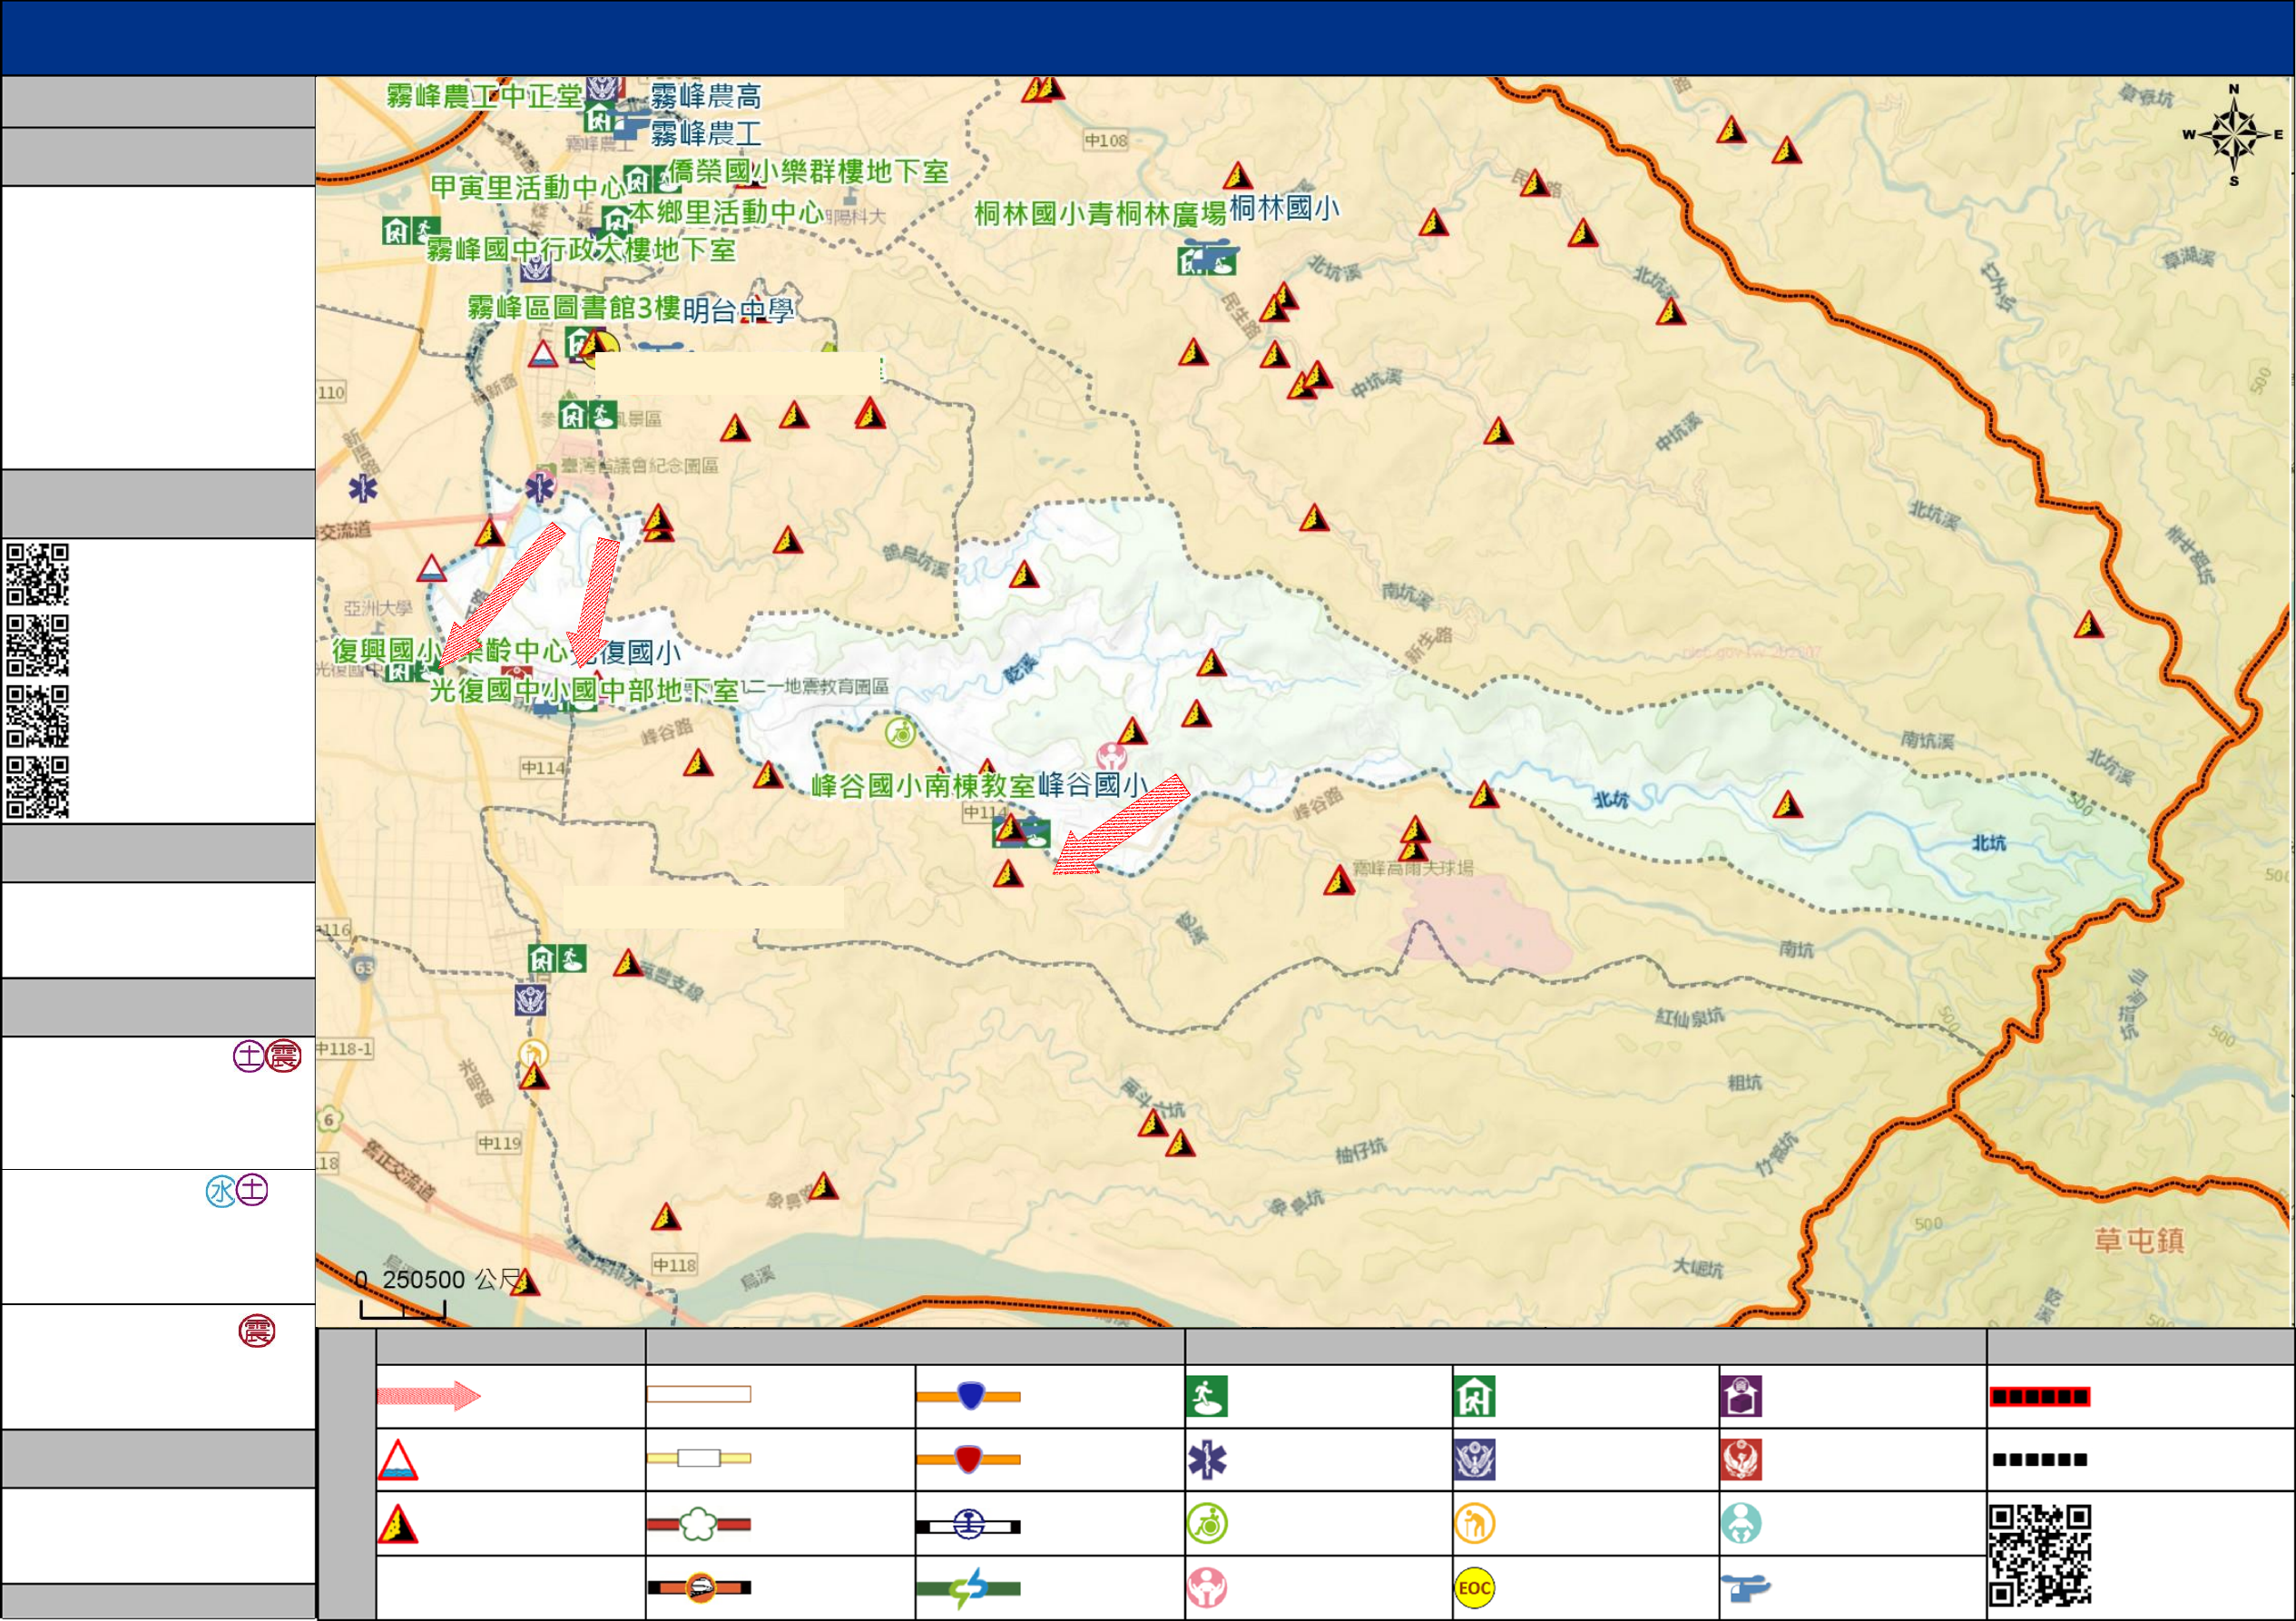Click the 僑榮國小樂群樓地下室 label
This screenshot has width=2296, height=1621.
click(x=808, y=171)
